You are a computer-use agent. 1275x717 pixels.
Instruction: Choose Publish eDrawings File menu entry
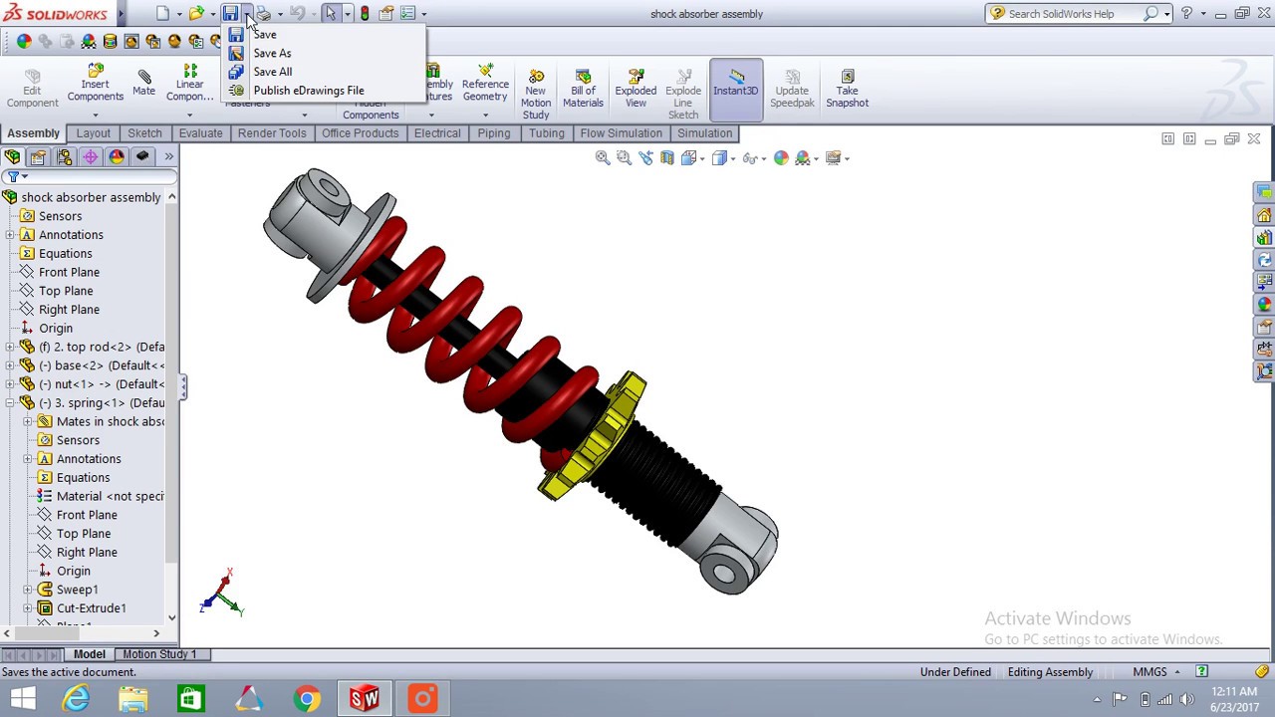point(308,91)
